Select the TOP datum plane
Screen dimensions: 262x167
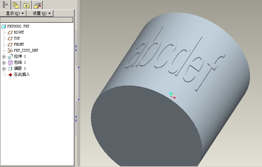pos(17,38)
